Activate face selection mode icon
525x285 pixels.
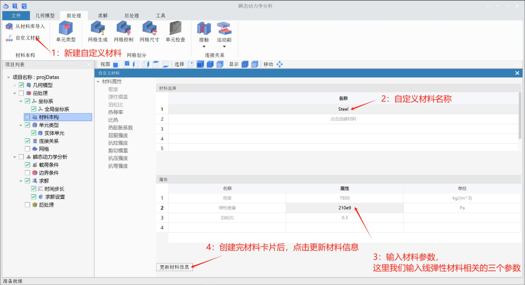(x=200, y=64)
